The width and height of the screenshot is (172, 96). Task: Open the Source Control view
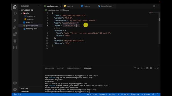(15, 21)
